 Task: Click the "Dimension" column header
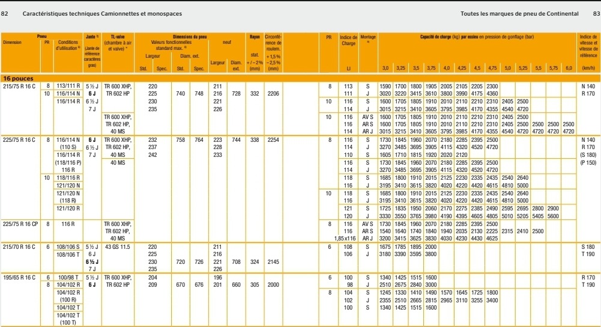12,43
